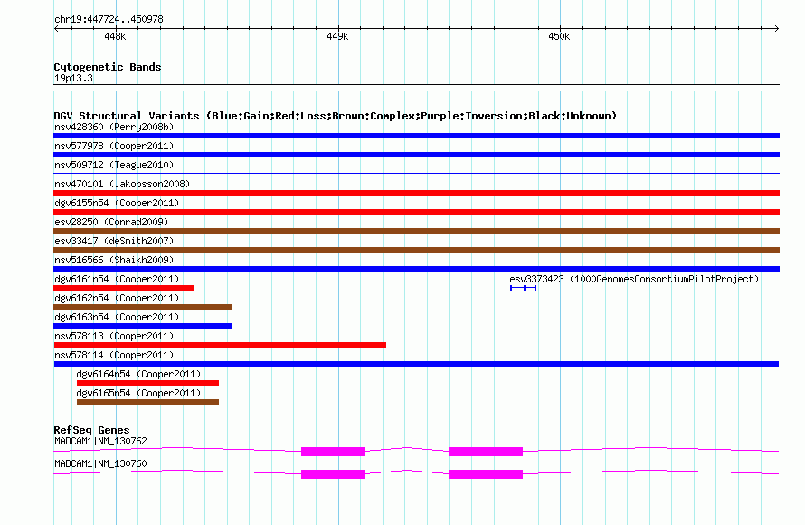The image size is (805, 525).
Task: Click the 450k ruler mark
Action: click(559, 36)
